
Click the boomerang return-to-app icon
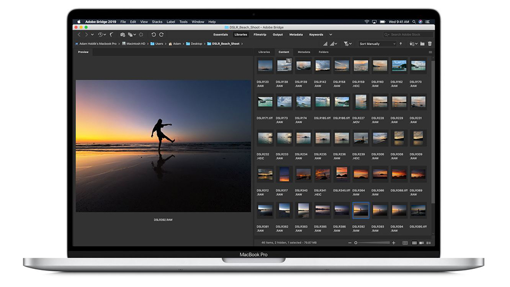[112, 35]
